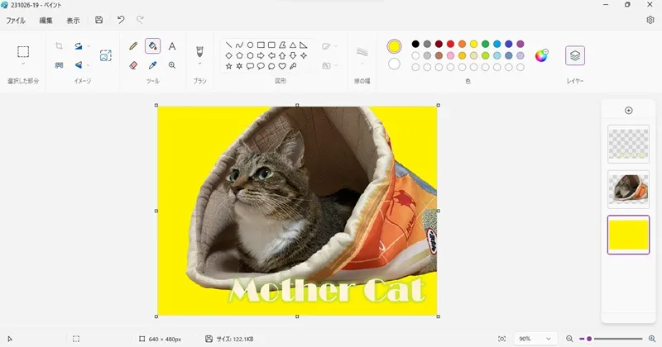The width and height of the screenshot is (662, 347).
Task: Pick the red color swatch
Action: point(450,44)
